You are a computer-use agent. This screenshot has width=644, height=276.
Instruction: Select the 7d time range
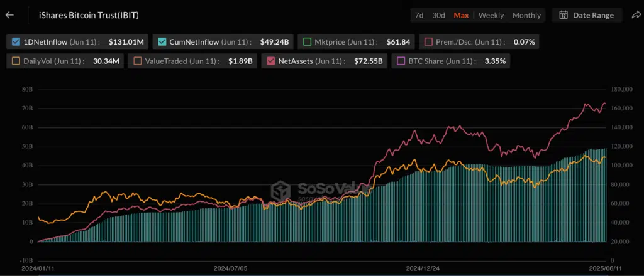[x=419, y=15]
